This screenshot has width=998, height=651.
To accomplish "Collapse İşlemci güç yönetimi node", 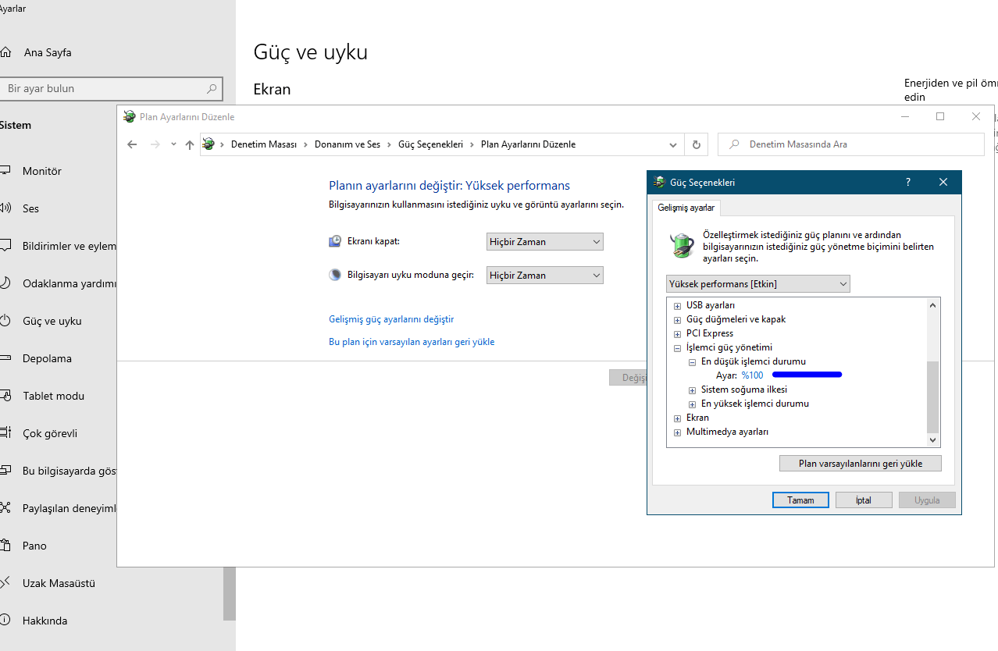I will coord(677,348).
